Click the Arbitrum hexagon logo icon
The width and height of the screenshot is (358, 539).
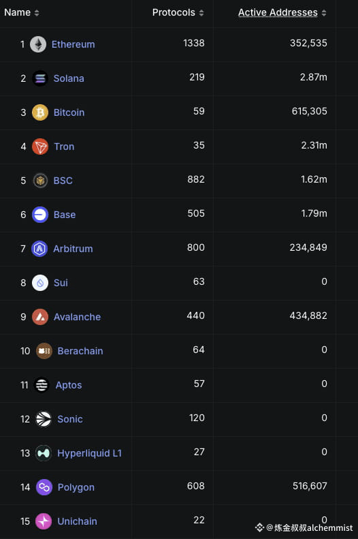coord(39,249)
